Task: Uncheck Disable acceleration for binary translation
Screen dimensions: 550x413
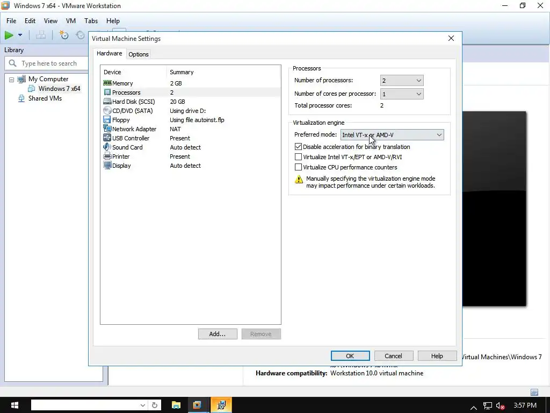Action: (298, 147)
